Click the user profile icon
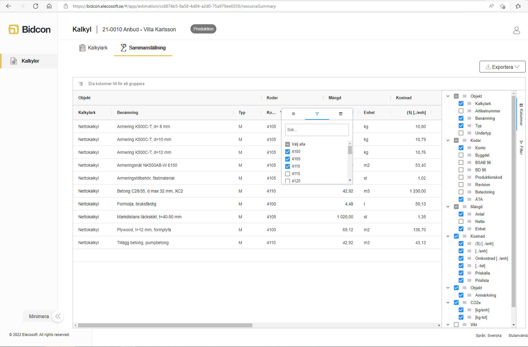The width and height of the screenshot is (528, 347). click(x=516, y=30)
